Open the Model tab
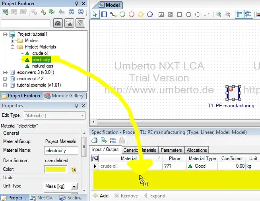 pyautogui.click(x=110, y=5)
